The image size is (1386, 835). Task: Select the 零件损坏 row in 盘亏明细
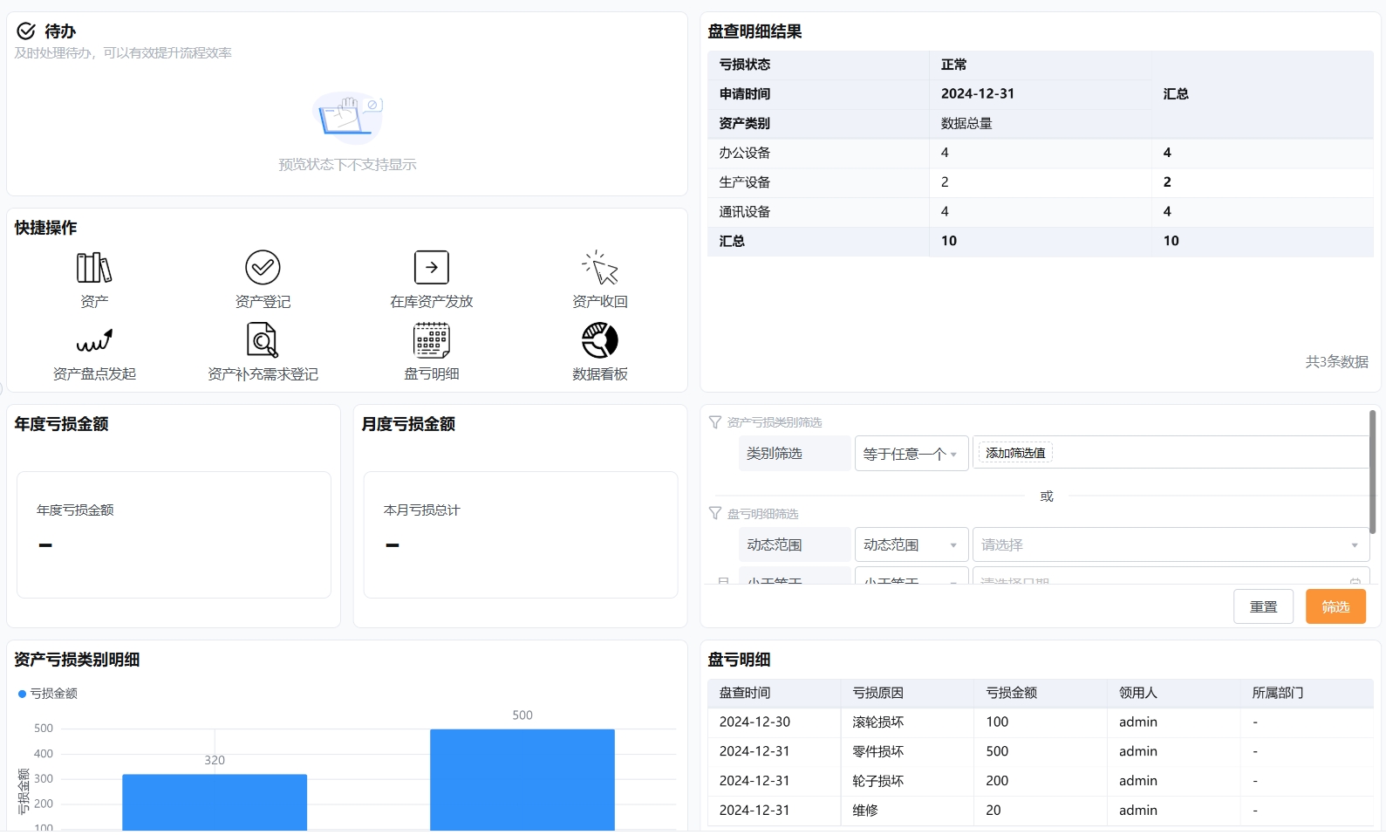click(x=878, y=751)
